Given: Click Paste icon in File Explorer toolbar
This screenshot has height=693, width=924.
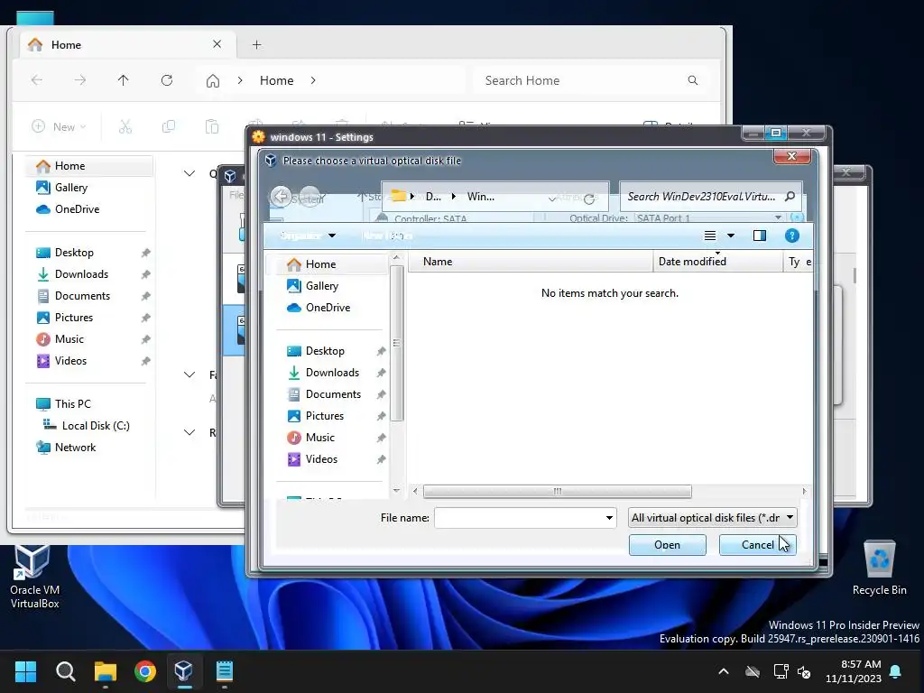Looking at the screenshot, I should [x=211, y=126].
